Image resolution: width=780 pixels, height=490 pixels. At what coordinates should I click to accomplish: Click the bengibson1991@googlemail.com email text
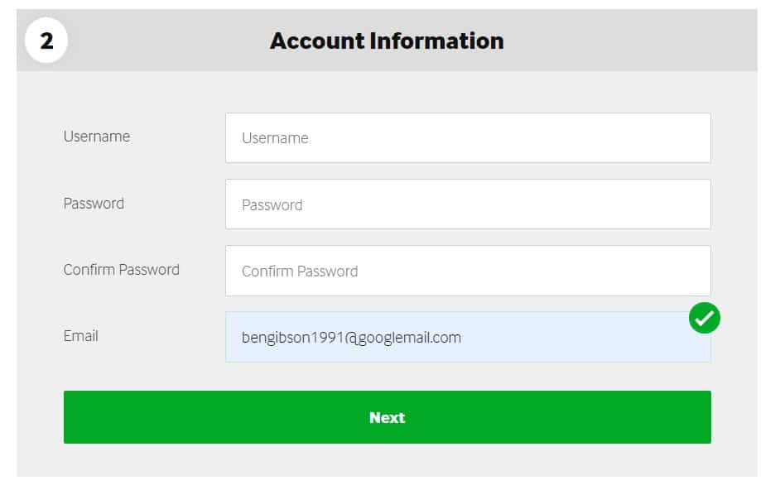pos(351,338)
